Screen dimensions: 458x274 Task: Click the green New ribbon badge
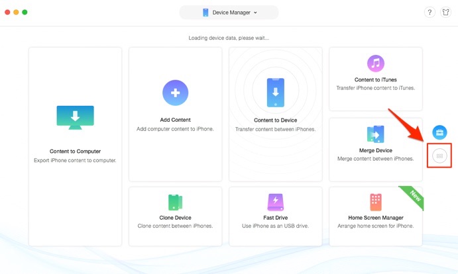pos(413,197)
